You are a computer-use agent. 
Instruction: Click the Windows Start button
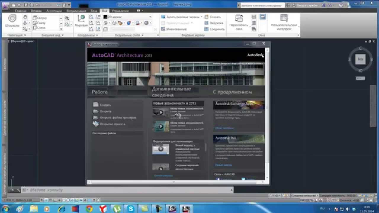tap(6, 209)
